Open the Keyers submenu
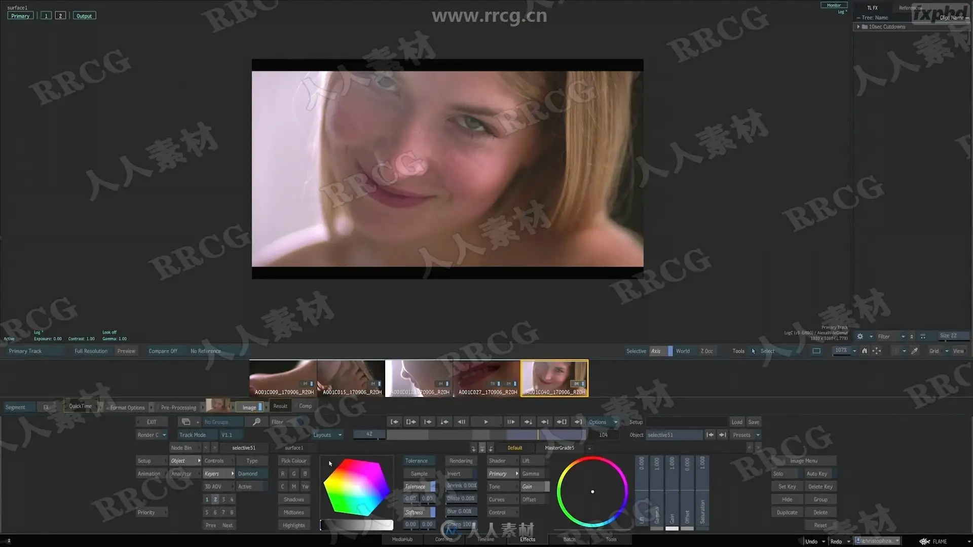 point(219,474)
